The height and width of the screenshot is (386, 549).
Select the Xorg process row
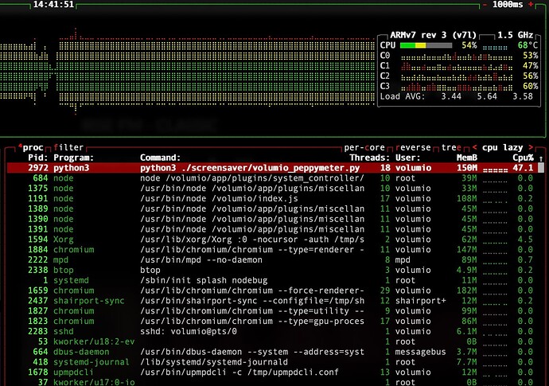272,240
